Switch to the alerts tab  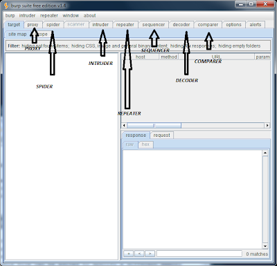point(256,25)
